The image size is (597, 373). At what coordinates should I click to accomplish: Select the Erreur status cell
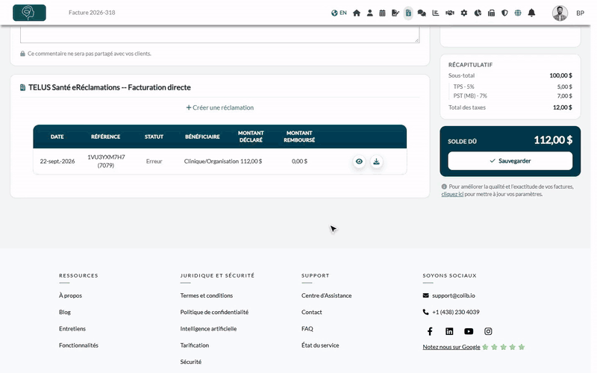click(x=154, y=161)
